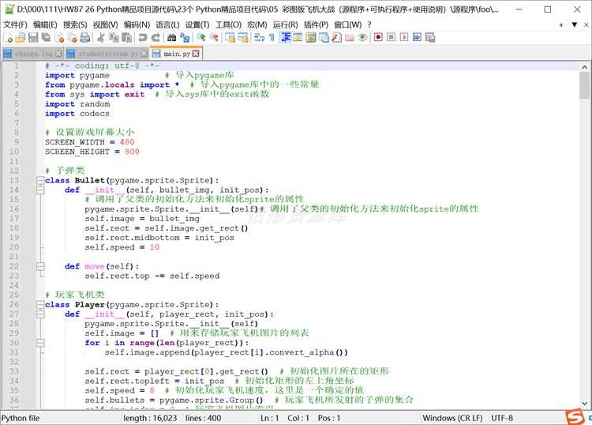This screenshot has height=425, width=592.
Task: Redo the edit via Redo arrow
Action: click(x=155, y=37)
